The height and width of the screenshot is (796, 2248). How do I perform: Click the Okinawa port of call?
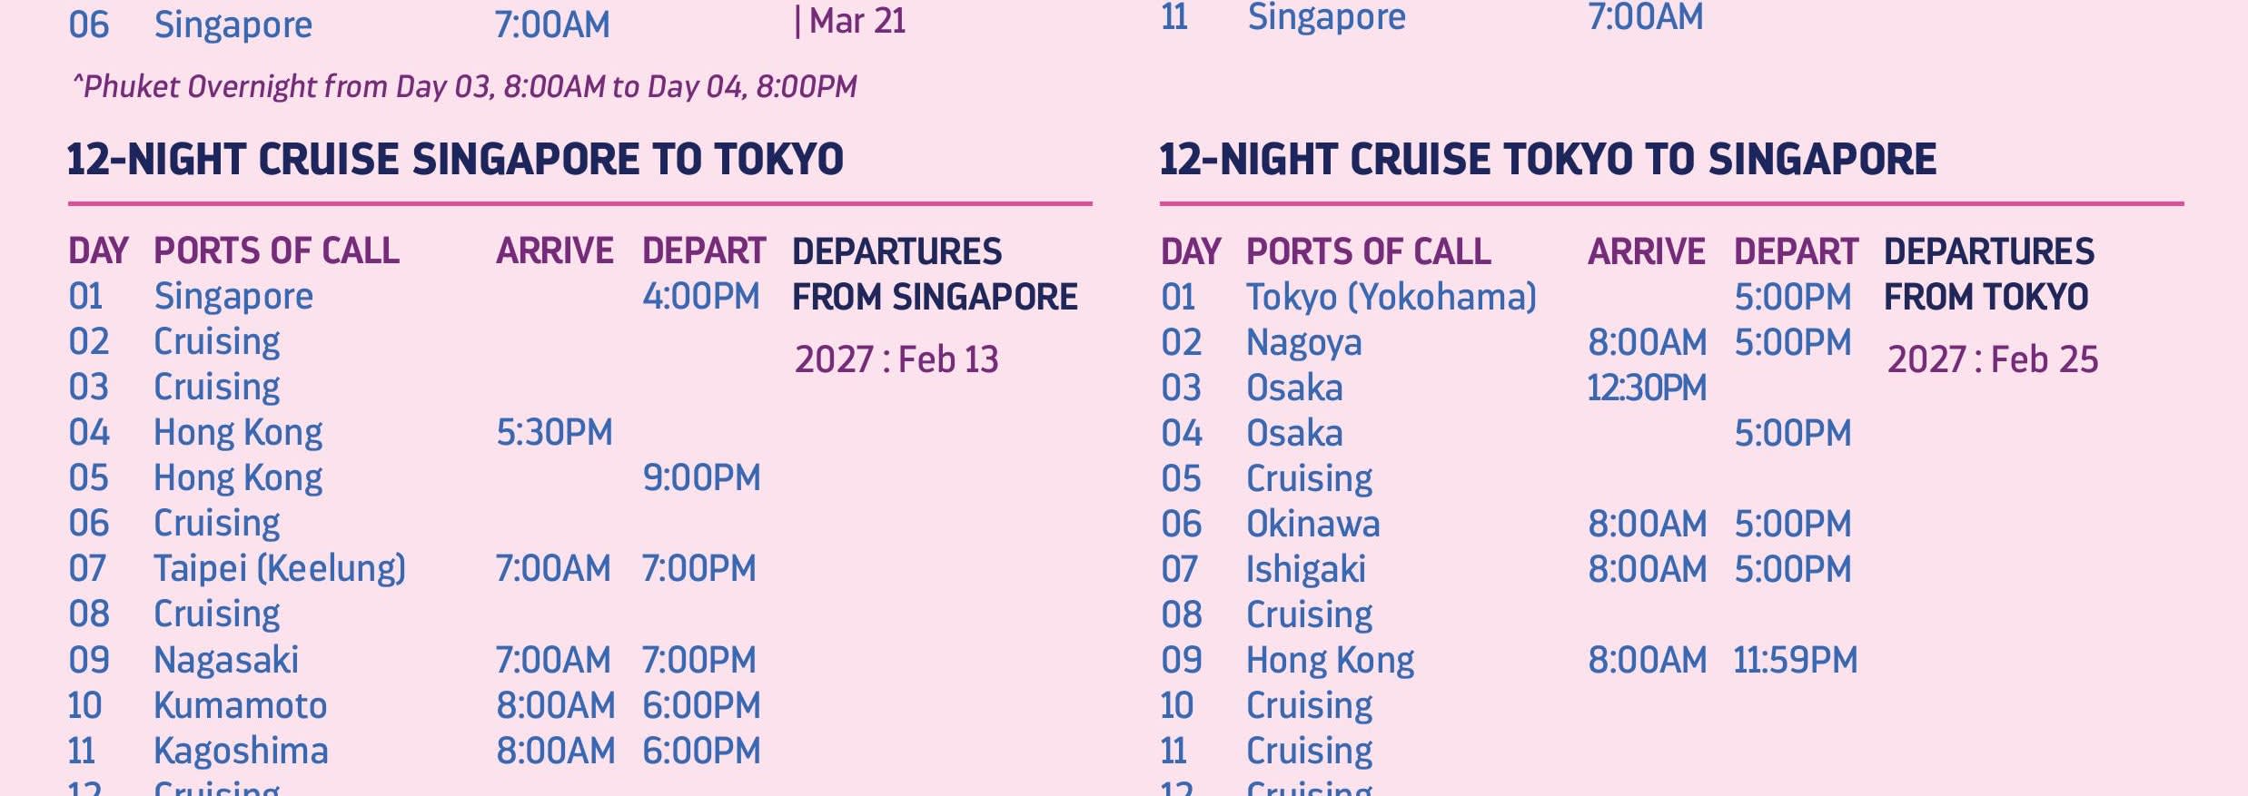tap(1313, 525)
